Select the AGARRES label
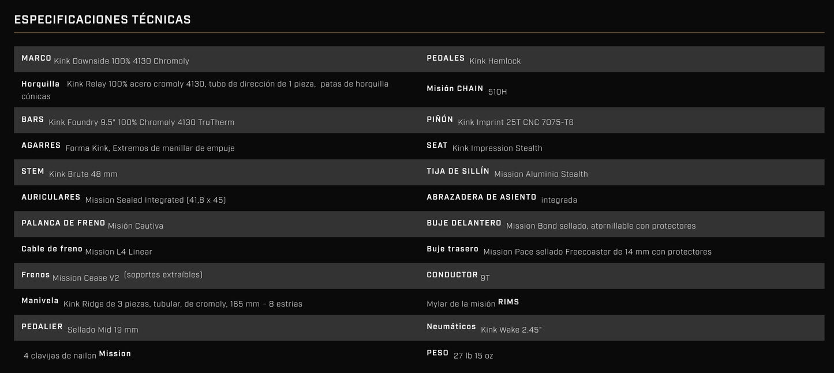Image resolution: width=834 pixels, height=373 pixels. (x=41, y=146)
